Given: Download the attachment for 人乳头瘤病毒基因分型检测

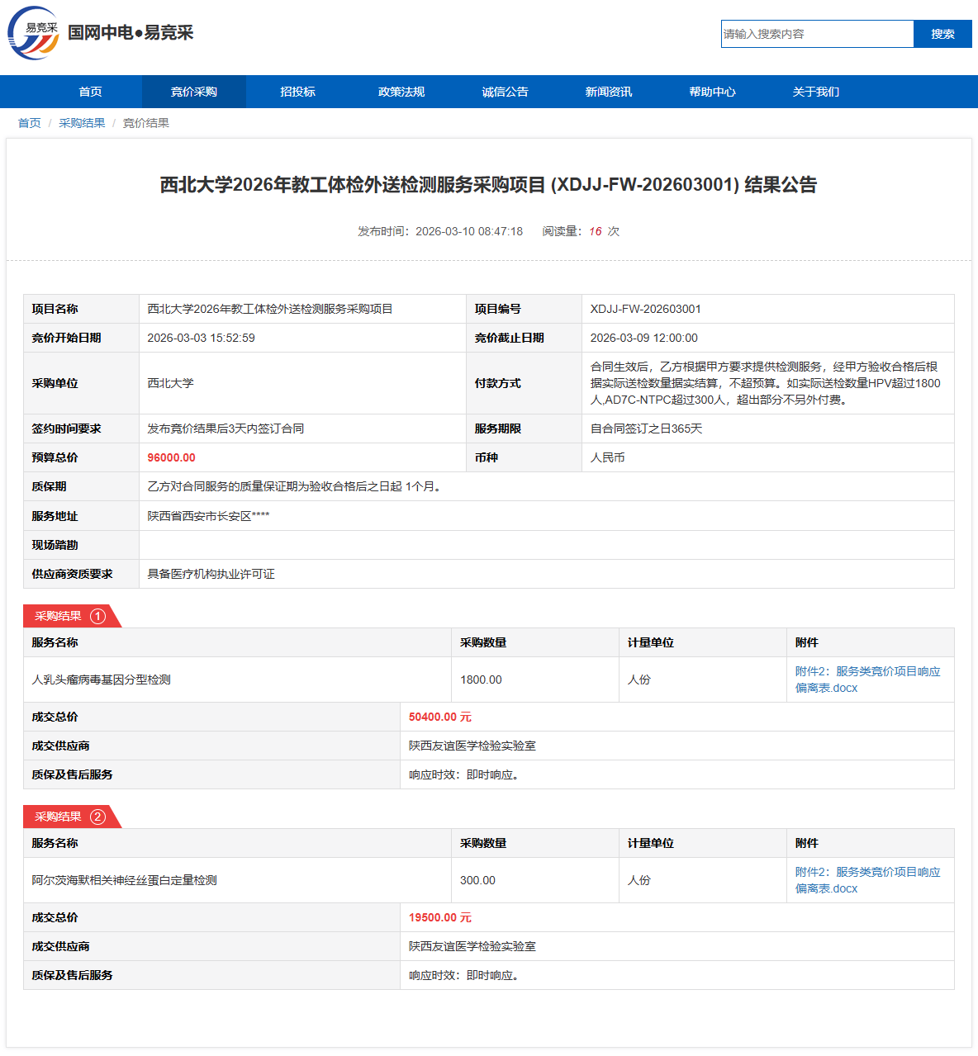Looking at the screenshot, I should point(867,680).
